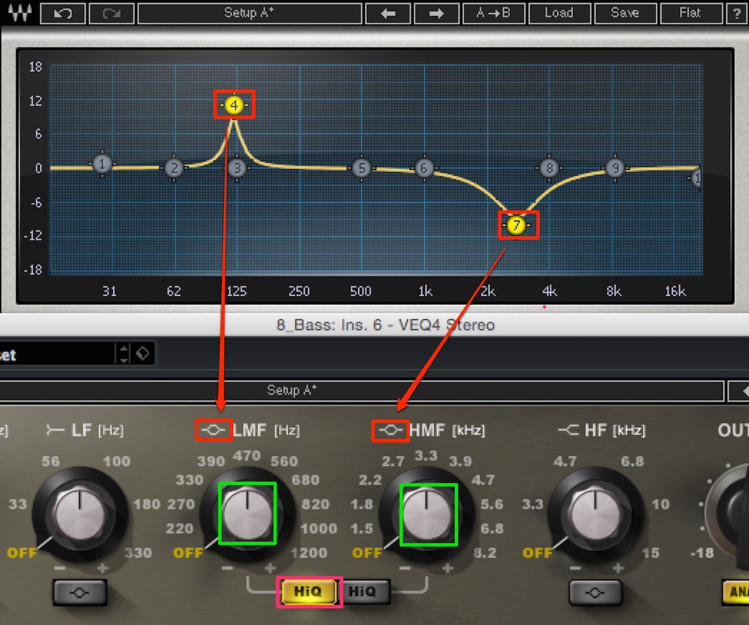Copy setup A to B

pyautogui.click(x=493, y=13)
